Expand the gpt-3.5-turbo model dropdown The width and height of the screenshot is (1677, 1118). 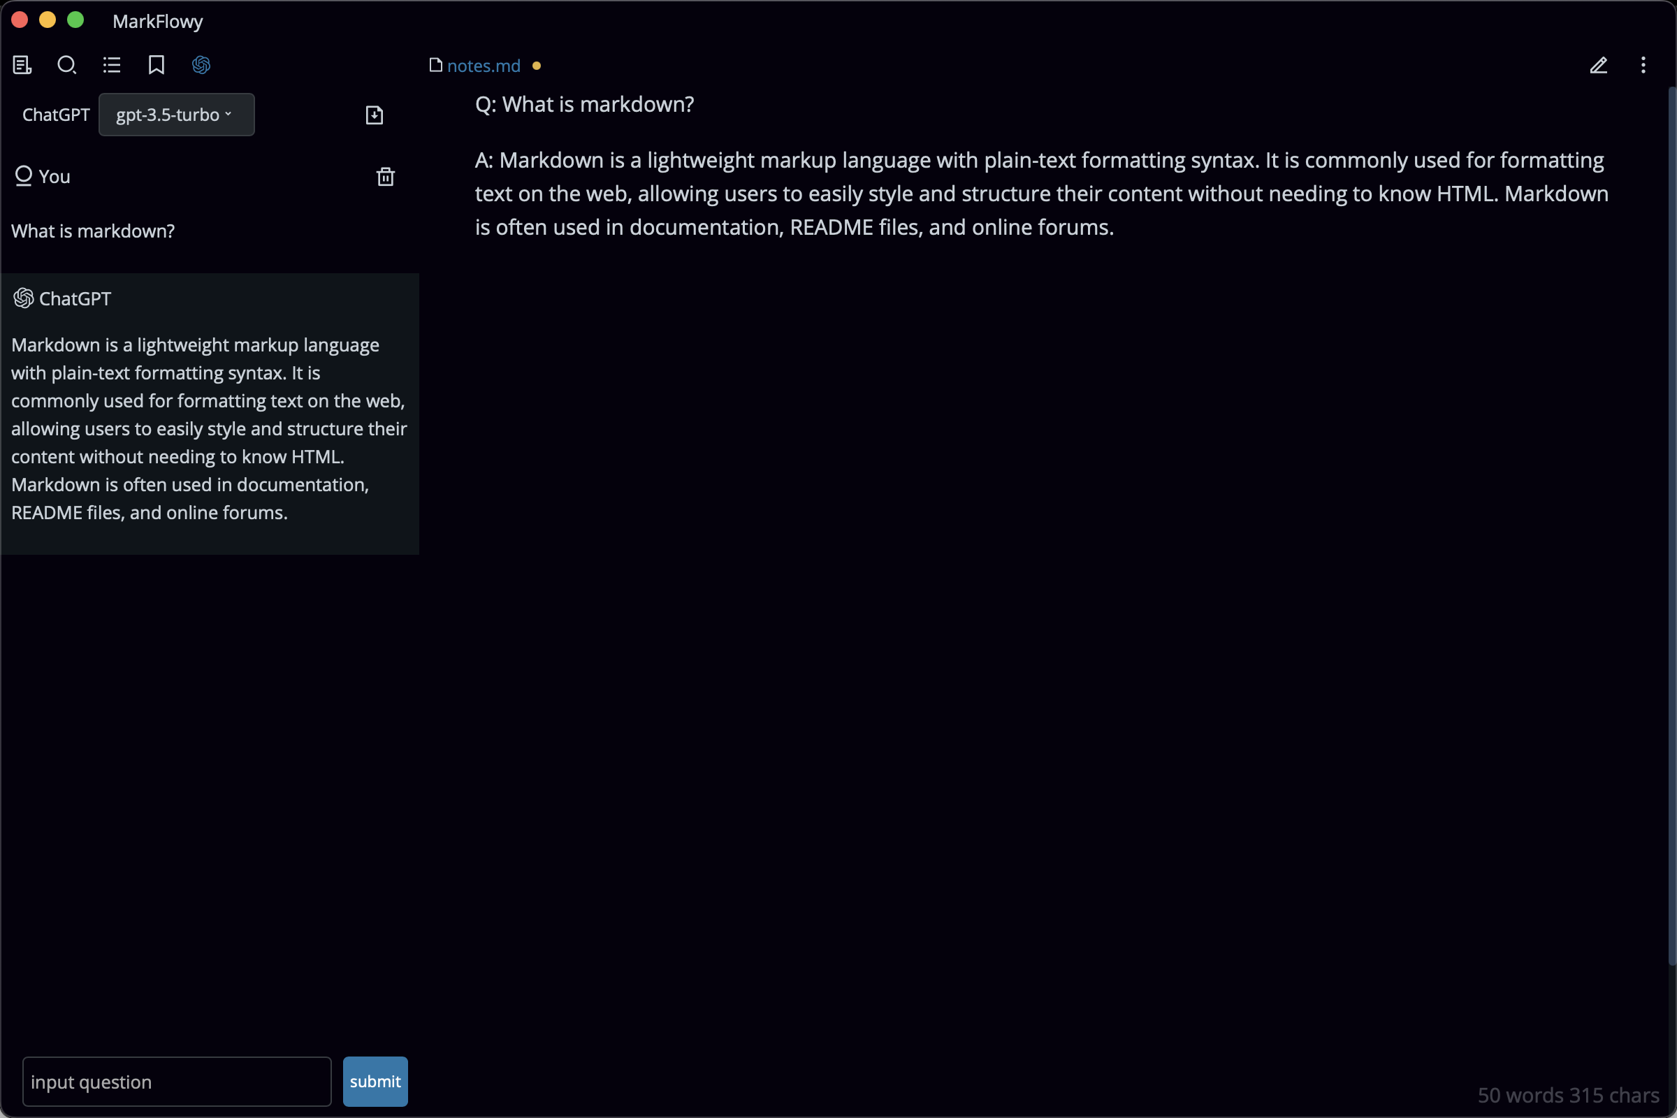[x=175, y=113]
